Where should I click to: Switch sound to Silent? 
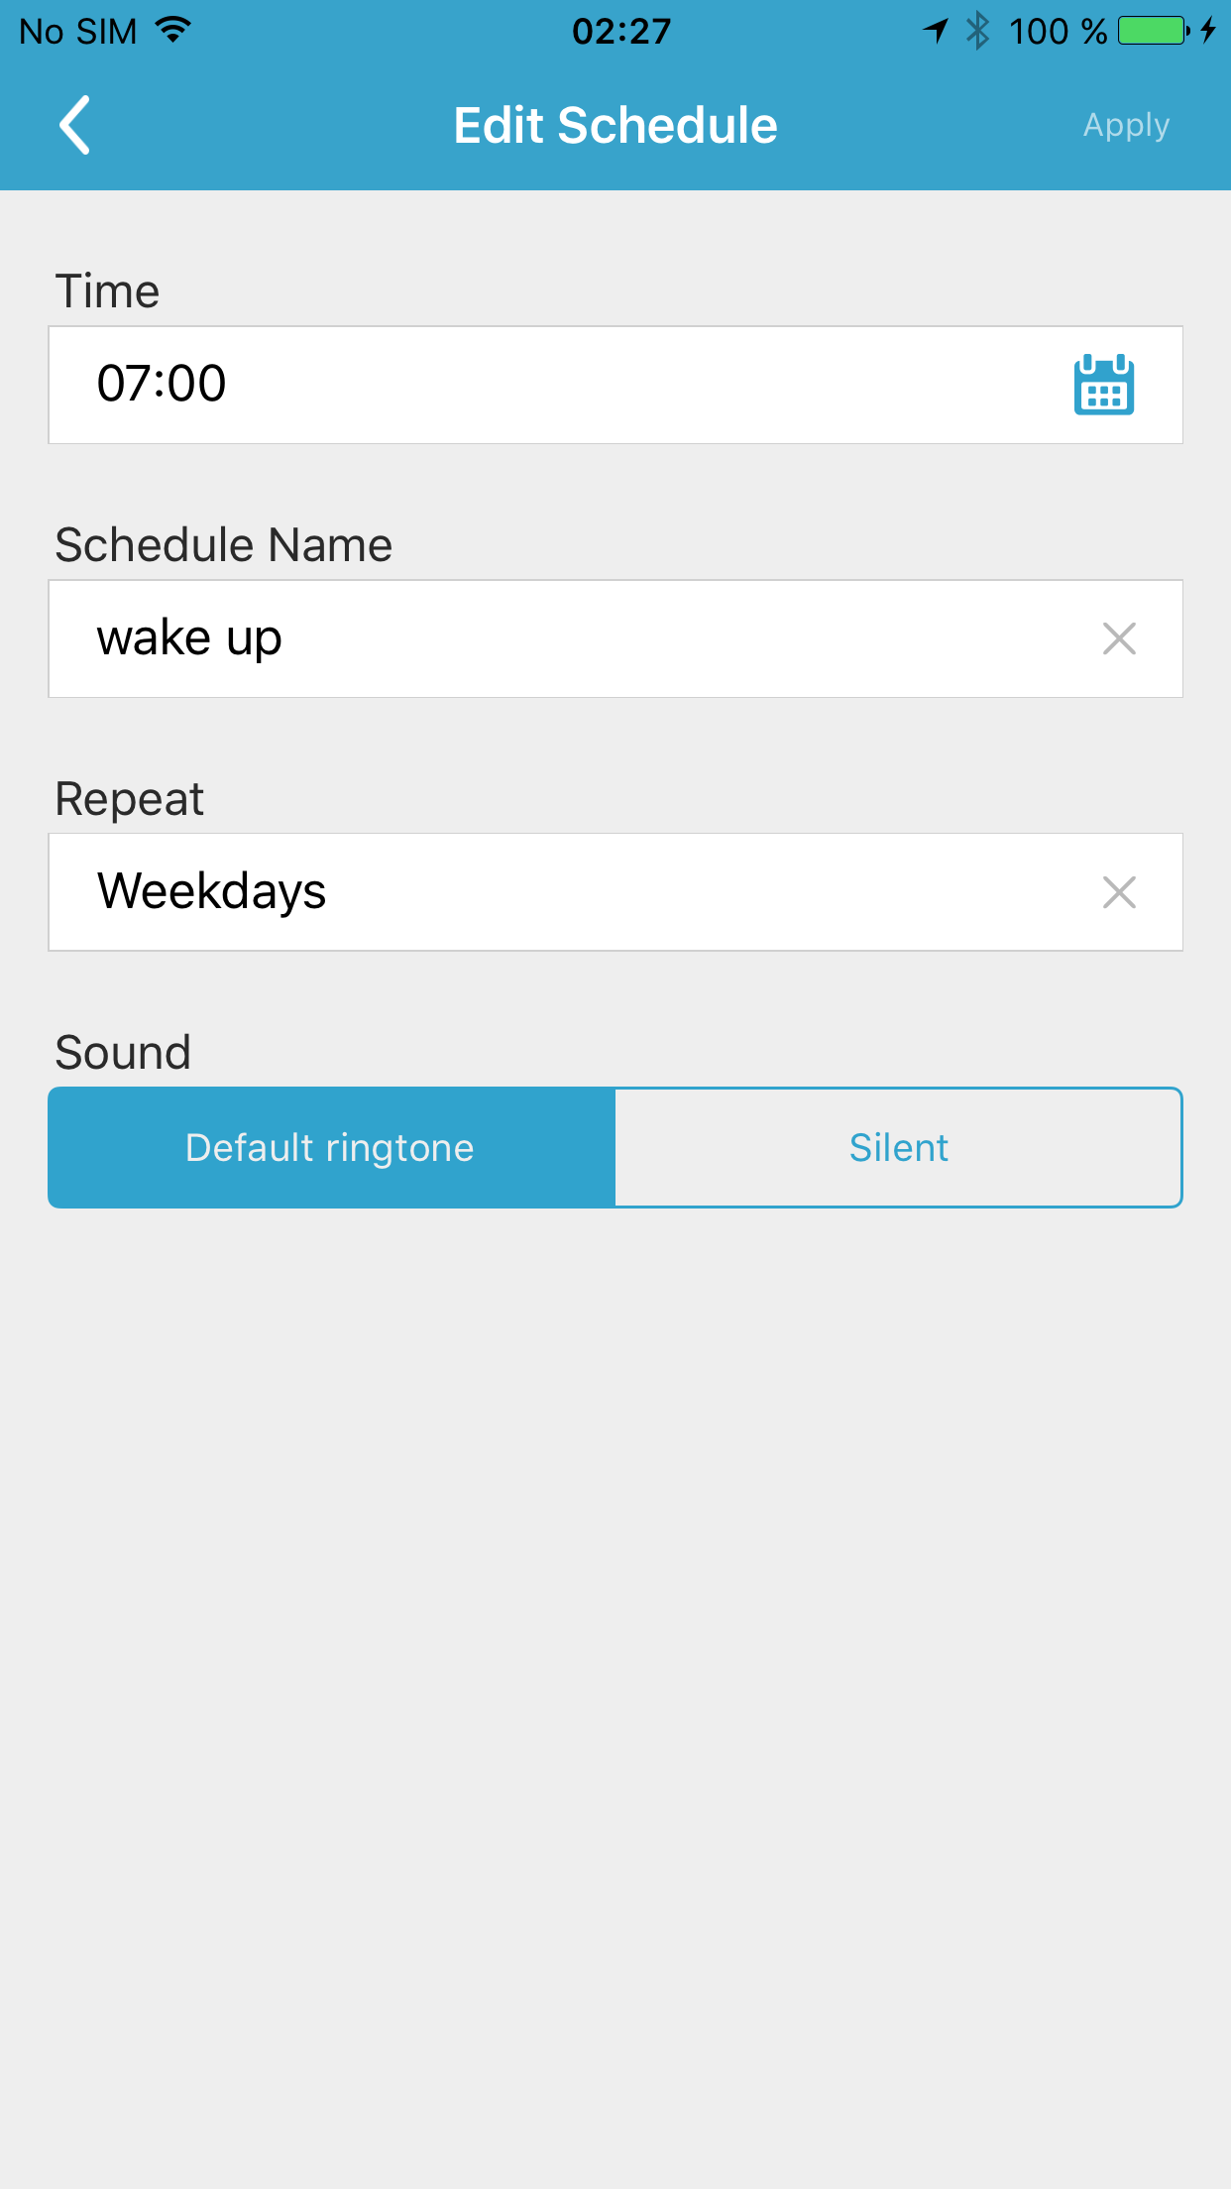[898, 1148]
